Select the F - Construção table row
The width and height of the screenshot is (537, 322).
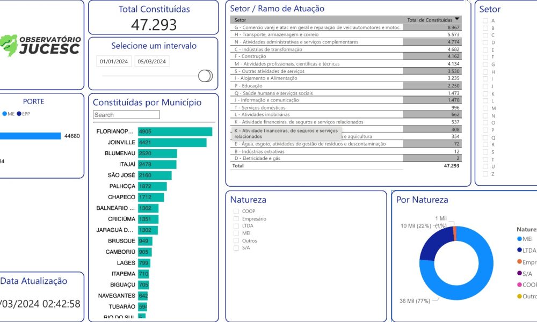317,56
